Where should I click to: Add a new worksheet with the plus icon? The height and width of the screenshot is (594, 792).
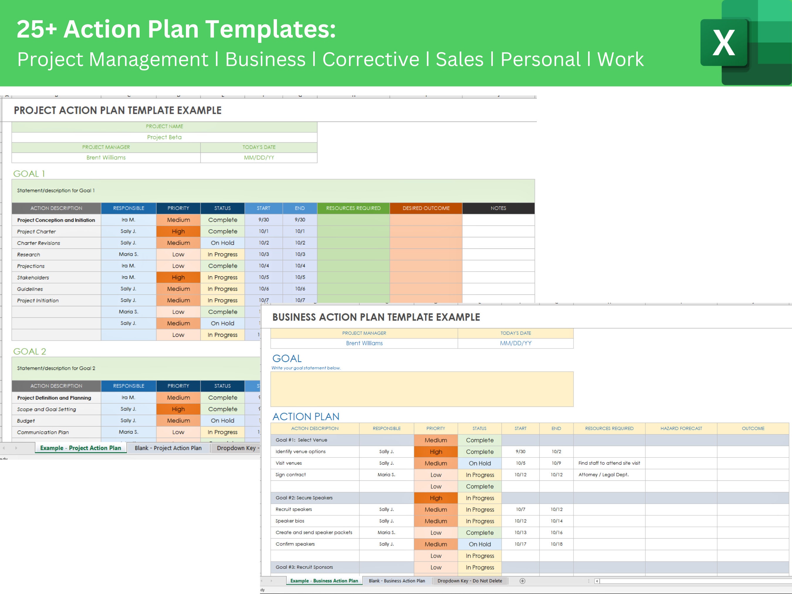coord(523,581)
